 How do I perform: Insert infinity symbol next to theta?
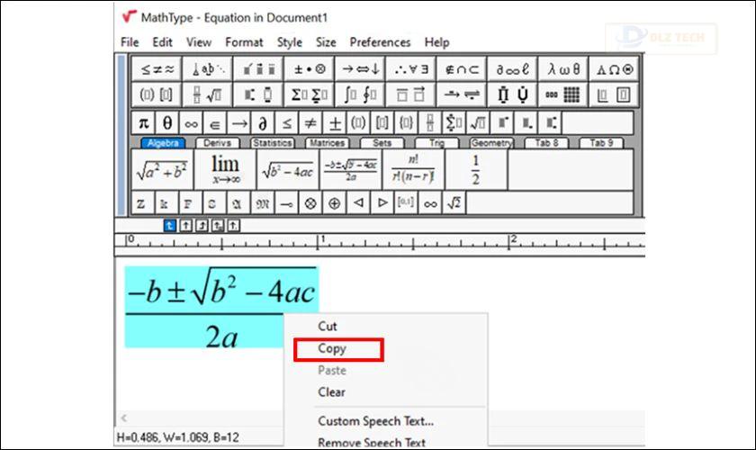click(x=192, y=123)
